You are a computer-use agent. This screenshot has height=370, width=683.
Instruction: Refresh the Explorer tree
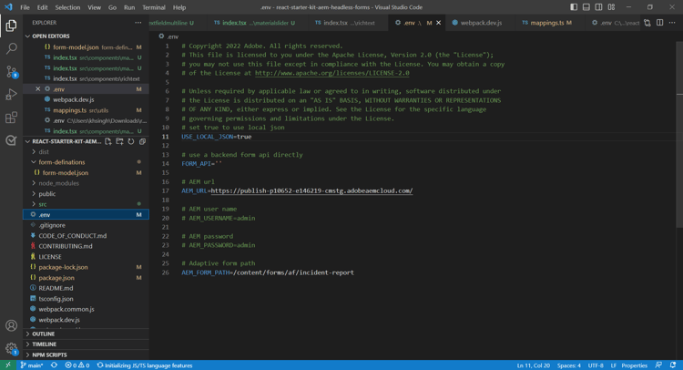130,141
